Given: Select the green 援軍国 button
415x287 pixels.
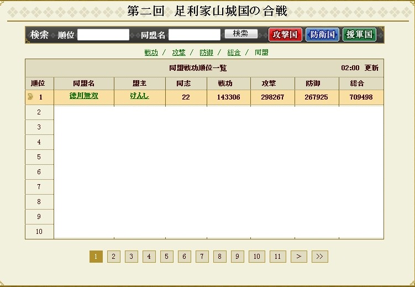Looking at the screenshot, I should pyautogui.click(x=359, y=35).
